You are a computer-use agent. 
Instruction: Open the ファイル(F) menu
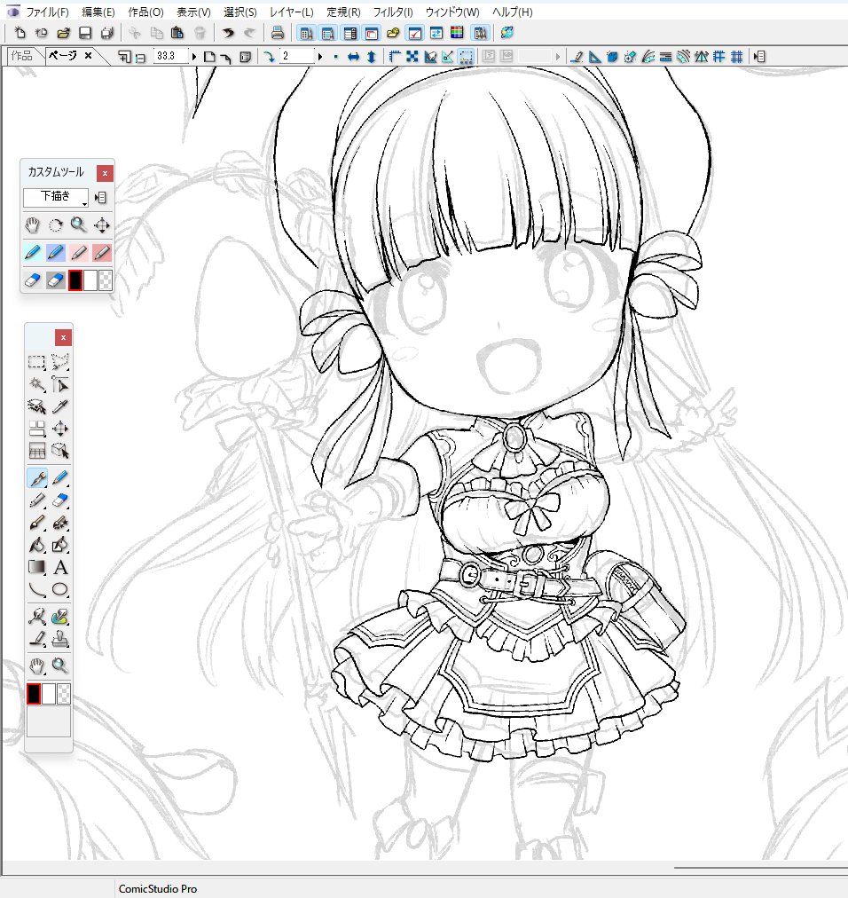(47, 12)
